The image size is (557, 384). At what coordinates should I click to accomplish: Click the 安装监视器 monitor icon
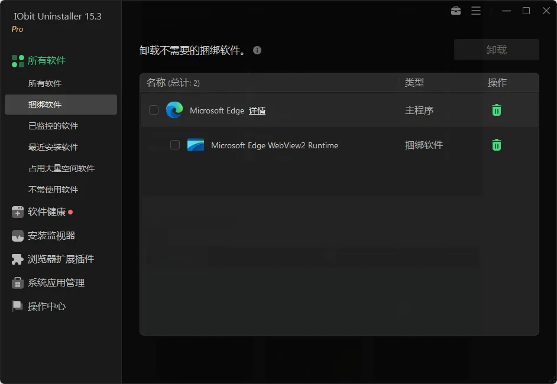(17, 236)
